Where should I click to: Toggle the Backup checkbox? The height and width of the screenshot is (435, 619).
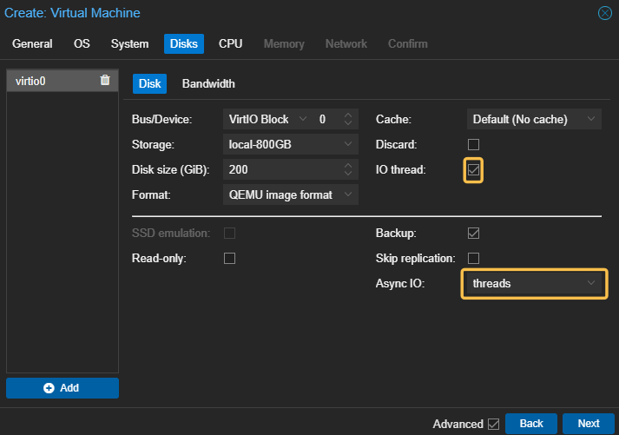[x=473, y=233]
